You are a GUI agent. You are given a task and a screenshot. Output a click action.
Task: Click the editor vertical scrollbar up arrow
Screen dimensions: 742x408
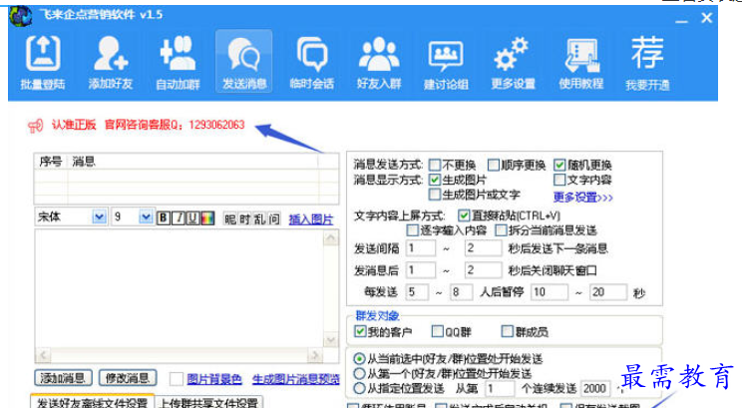(331, 237)
